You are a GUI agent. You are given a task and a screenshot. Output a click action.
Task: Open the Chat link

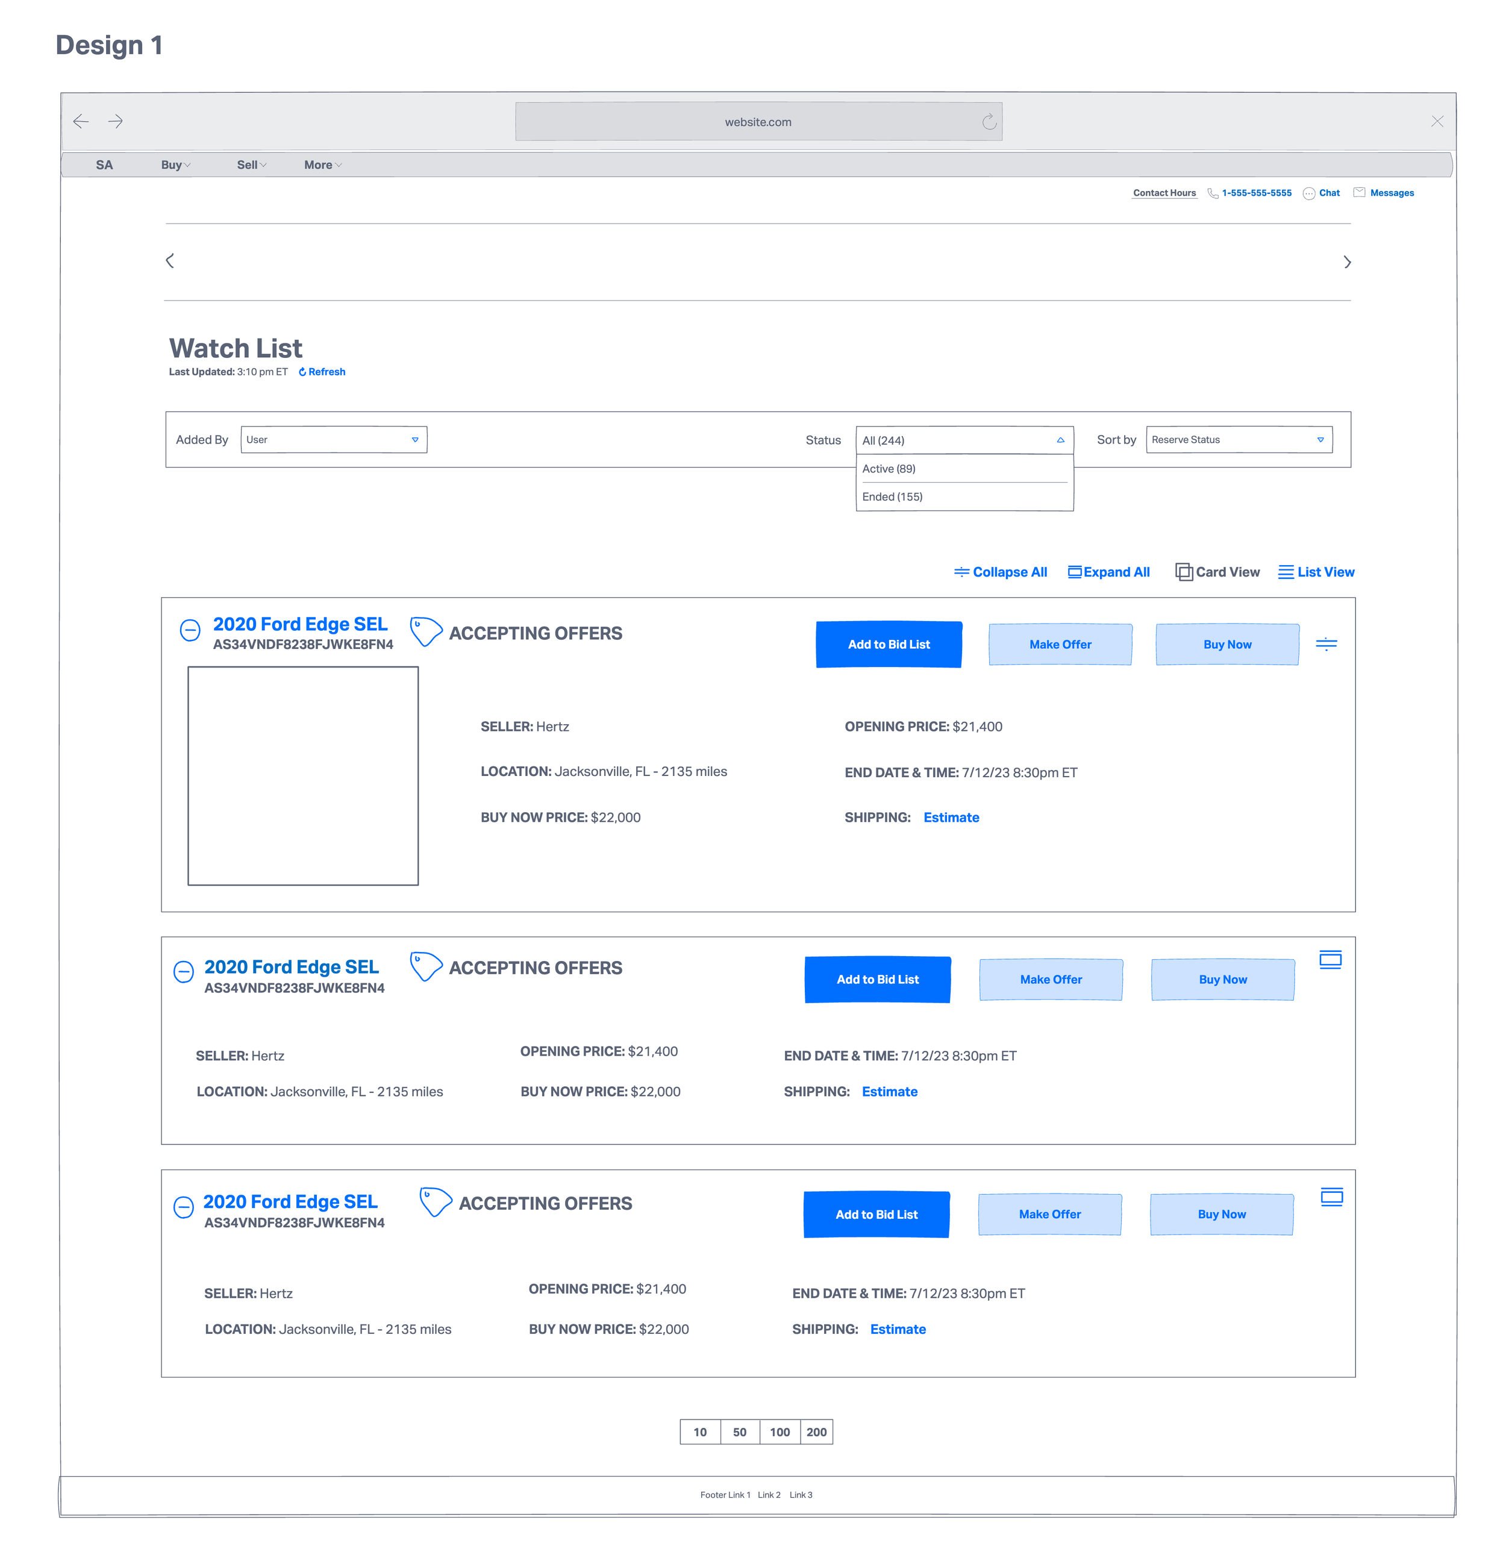click(x=1329, y=193)
